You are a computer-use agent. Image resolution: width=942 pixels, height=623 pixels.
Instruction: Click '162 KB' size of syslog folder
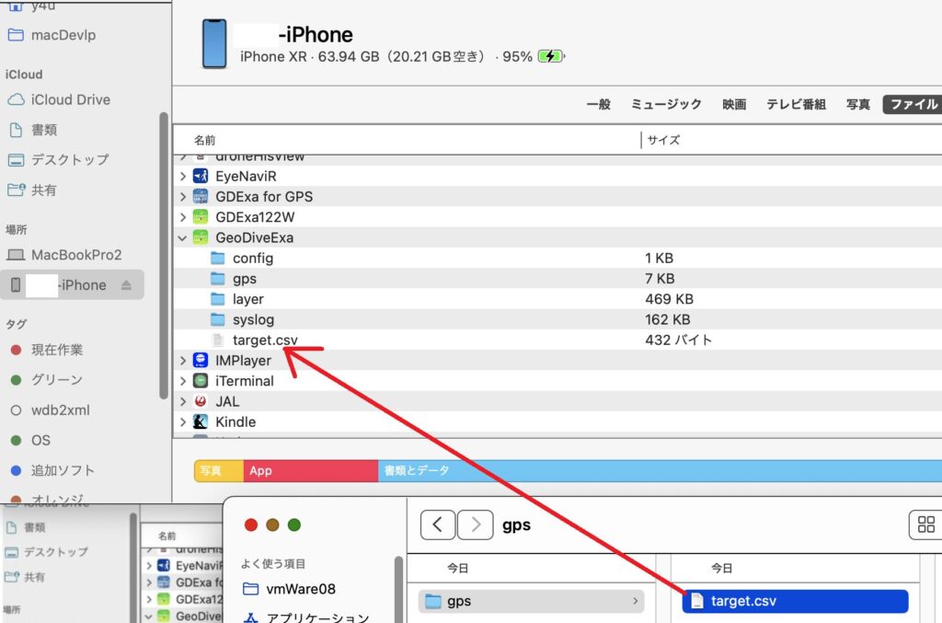click(x=668, y=319)
